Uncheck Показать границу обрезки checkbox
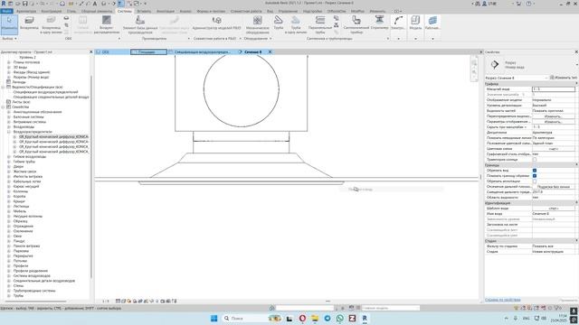579x325 pixels. pos(535,176)
